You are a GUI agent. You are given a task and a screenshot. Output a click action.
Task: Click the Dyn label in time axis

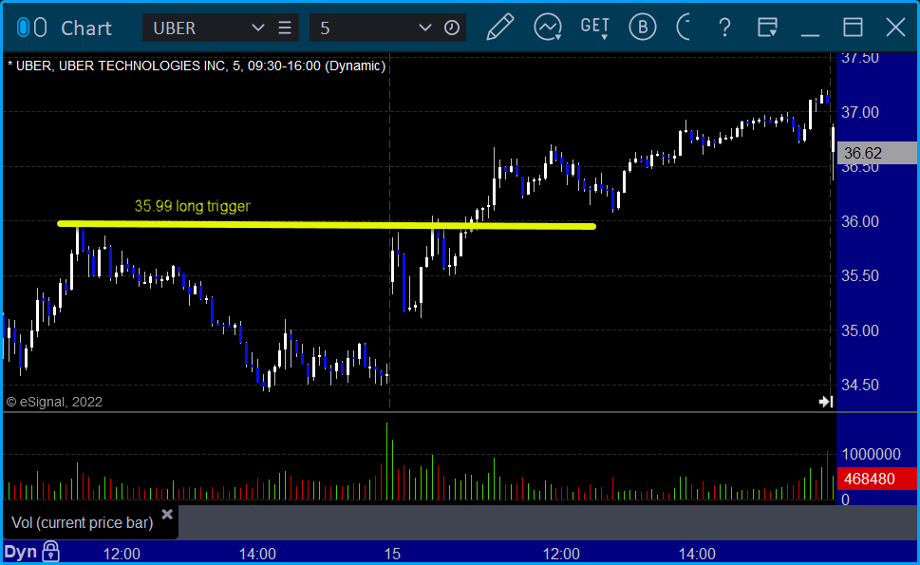click(x=21, y=552)
